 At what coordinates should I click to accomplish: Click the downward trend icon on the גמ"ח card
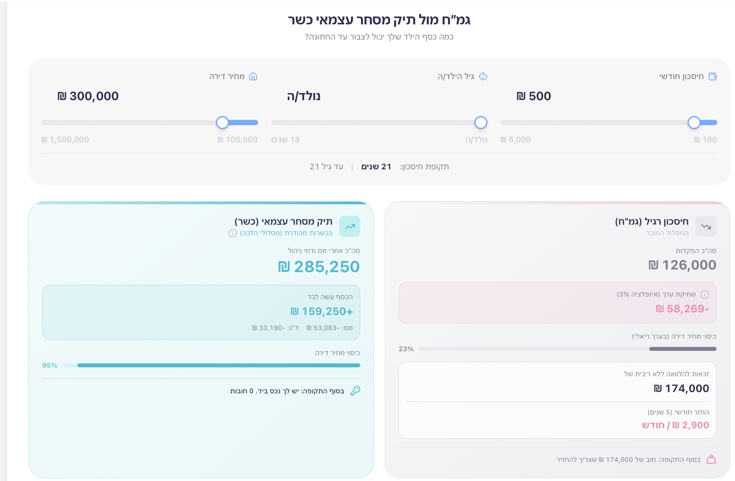706,226
